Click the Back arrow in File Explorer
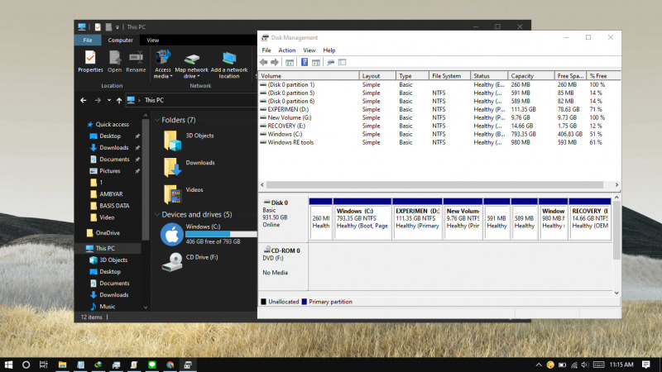The width and height of the screenshot is (662, 372). (84, 100)
